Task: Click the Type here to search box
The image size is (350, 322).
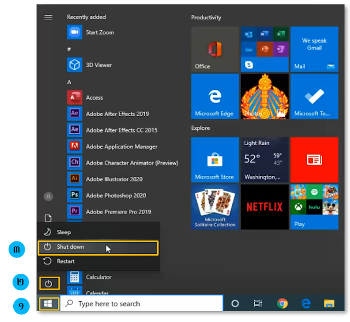Action: [141, 303]
